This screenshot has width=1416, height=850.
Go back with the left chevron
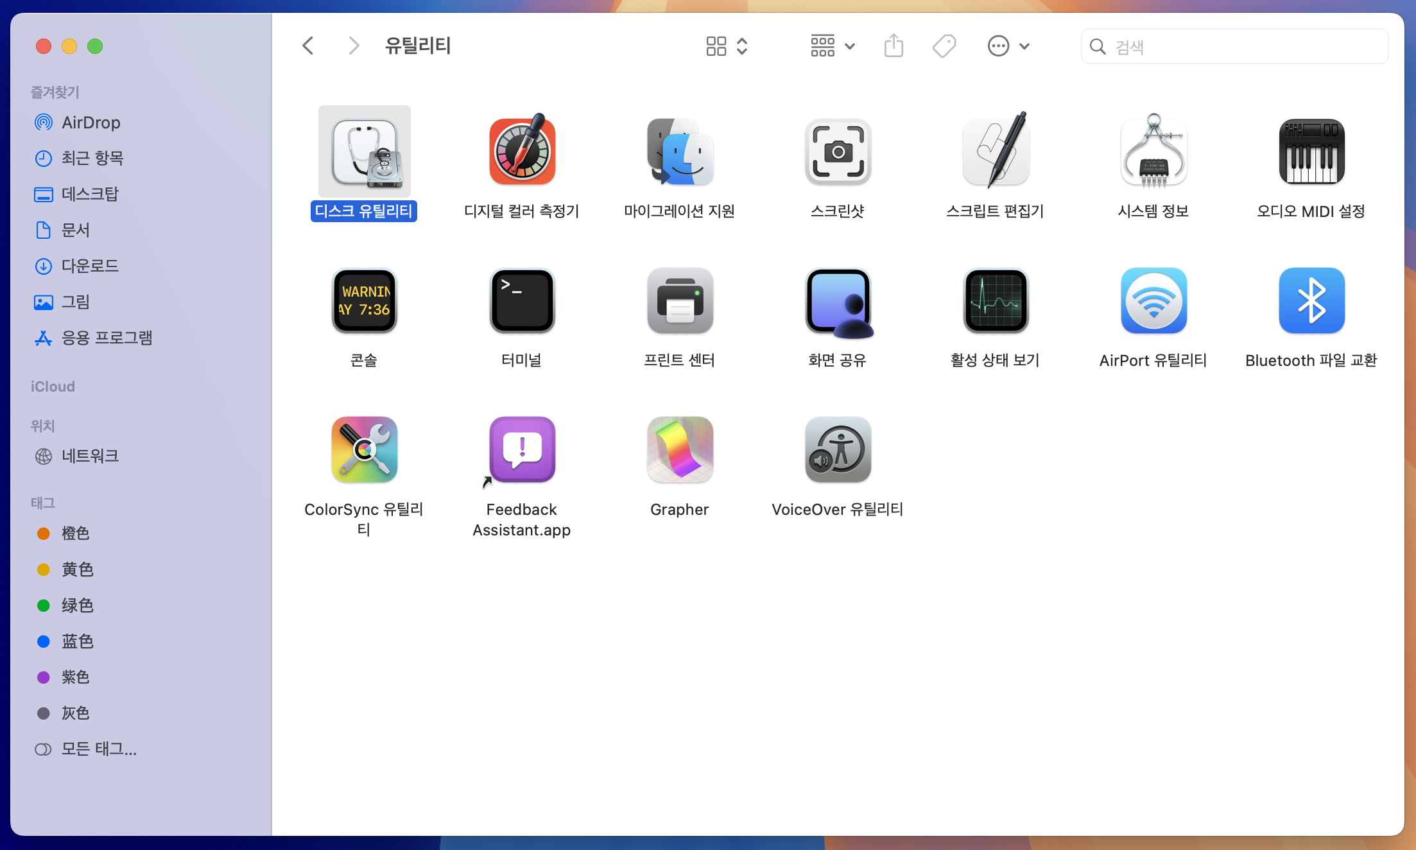tap(308, 46)
